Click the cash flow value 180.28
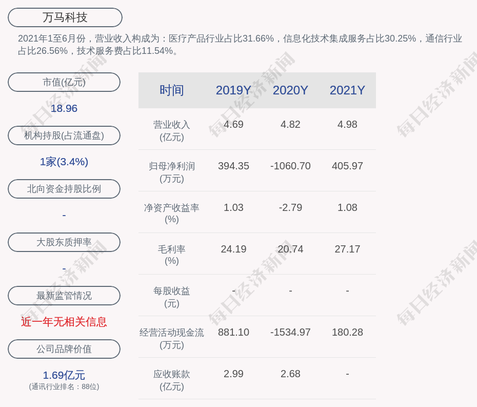This screenshot has height=407, width=477. coord(347,332)
